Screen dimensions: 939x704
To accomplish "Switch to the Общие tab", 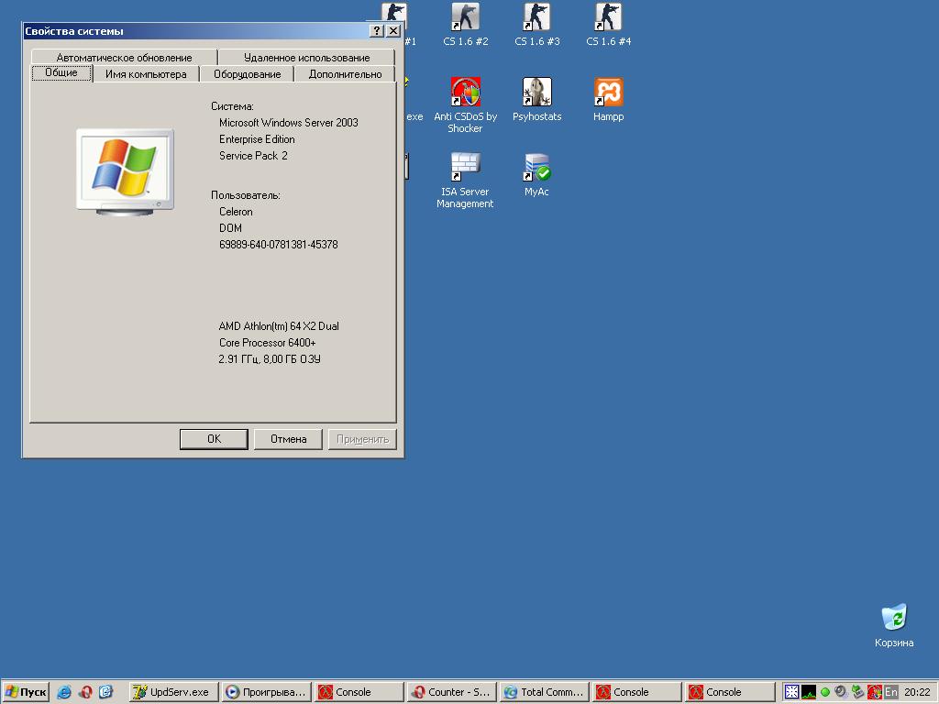I will 61,73.
